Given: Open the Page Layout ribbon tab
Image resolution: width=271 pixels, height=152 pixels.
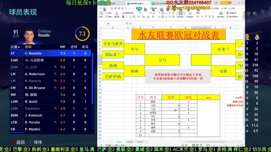Looking at the screenshot, I should pyautogui.click(x=153, y=8).
